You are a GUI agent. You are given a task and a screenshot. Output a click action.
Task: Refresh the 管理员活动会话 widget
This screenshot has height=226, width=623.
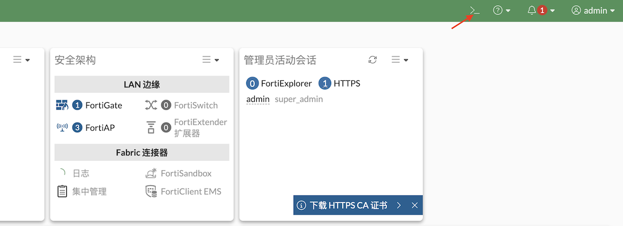coord(372,59)
